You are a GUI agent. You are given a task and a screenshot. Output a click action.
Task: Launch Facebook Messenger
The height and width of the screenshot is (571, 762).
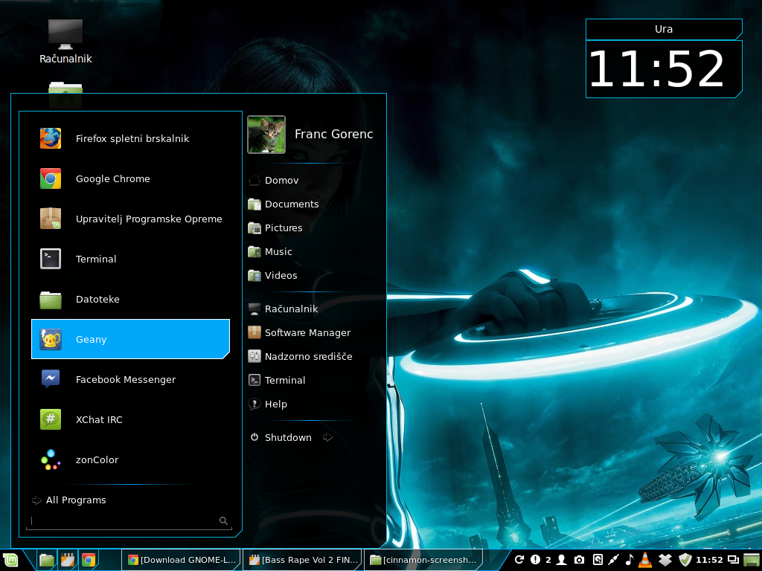pyautogui.click(x=130, y=379)
